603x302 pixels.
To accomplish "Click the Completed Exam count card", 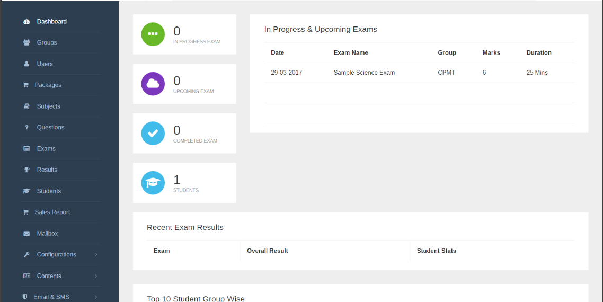I will (x=184, y=133).
